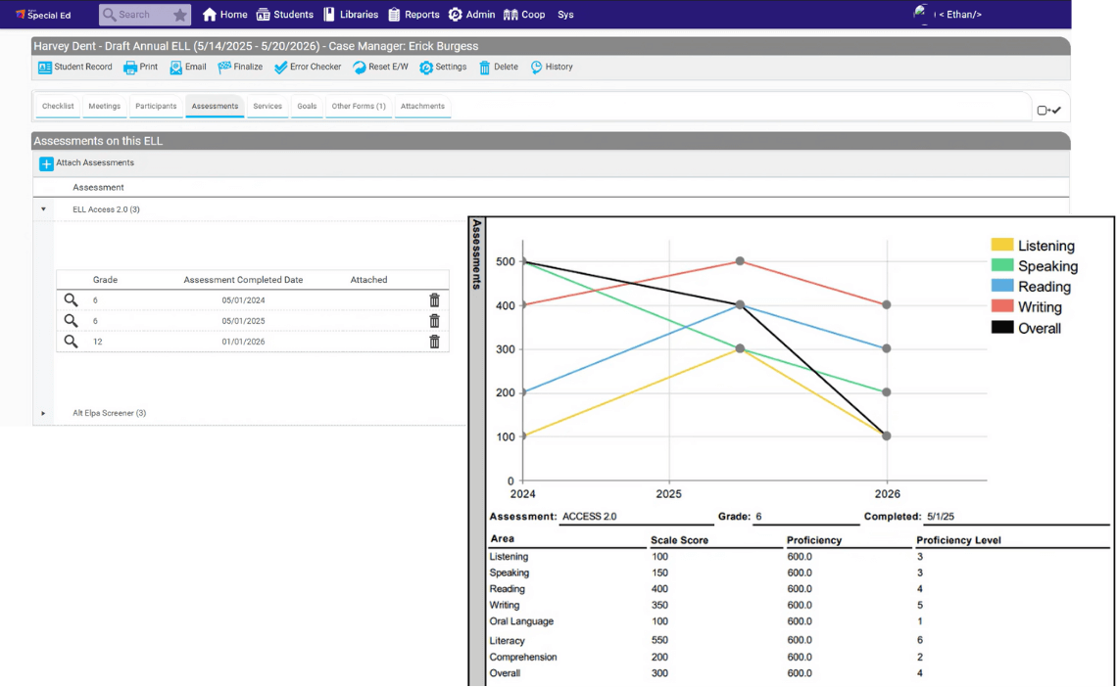Go to Home in top navigation
This screenshot has width=1118, height=687.
coord(224,15)
